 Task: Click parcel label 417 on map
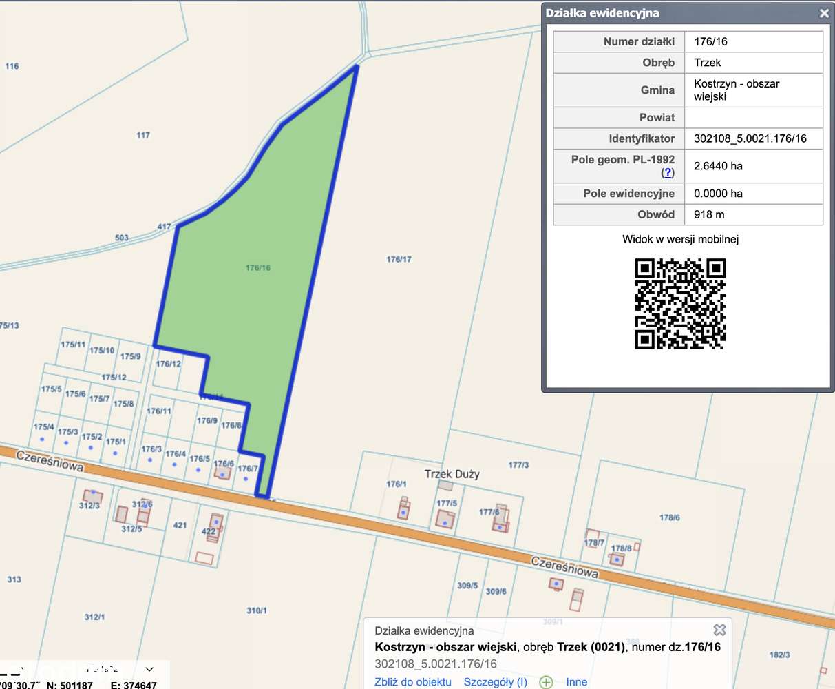(x=164, y=227)
